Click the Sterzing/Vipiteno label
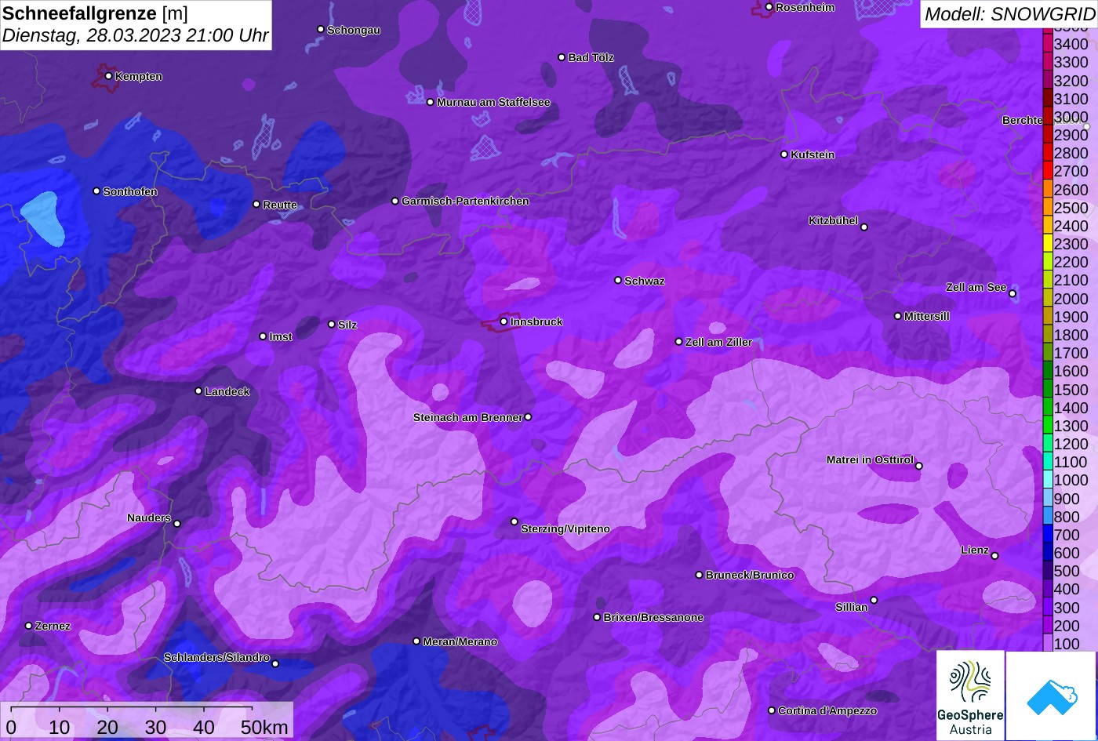The width and height of the screenshot is (1098, 741). (x=565, y=529)
